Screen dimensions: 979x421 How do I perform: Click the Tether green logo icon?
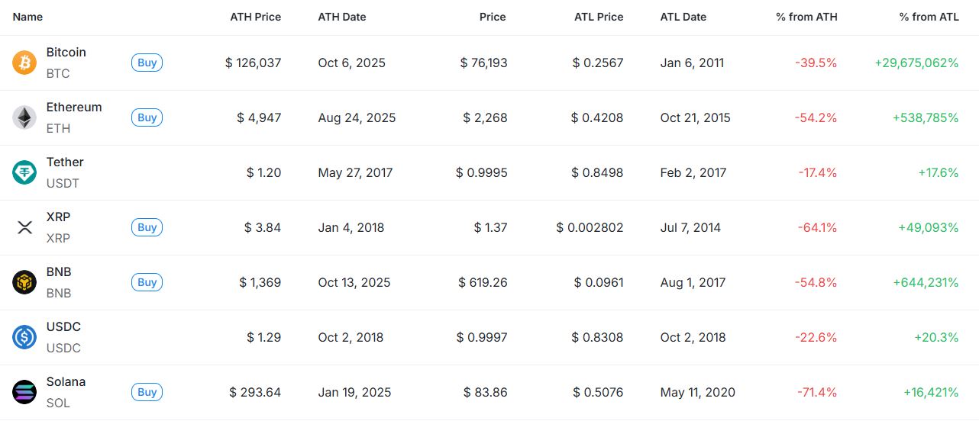(x=24, y=172)
